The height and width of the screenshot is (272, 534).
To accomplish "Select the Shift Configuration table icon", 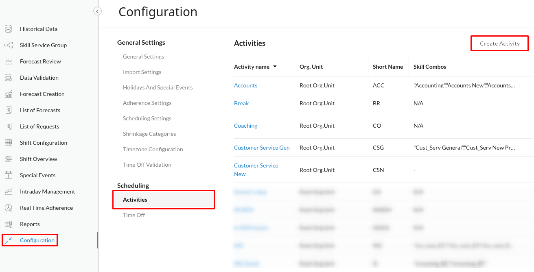I will point(8,143).
